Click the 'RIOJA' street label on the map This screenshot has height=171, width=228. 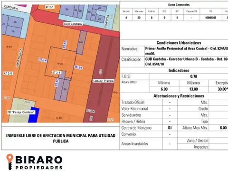(x=90, y=111)
